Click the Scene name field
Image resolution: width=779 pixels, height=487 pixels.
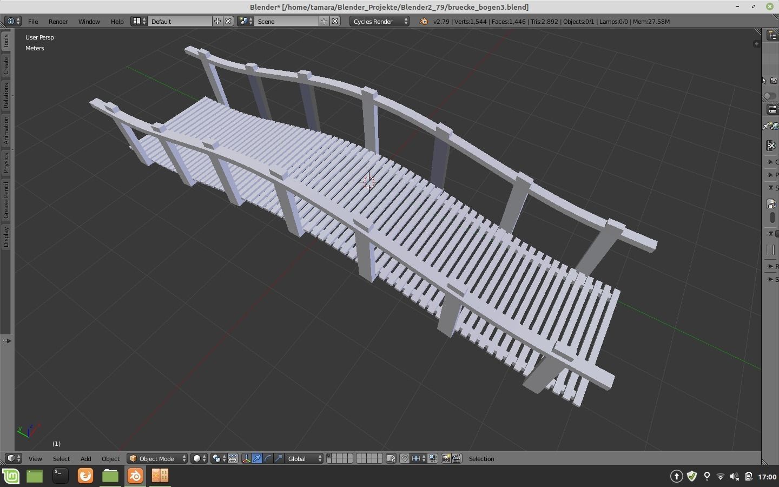pos(287,21)
